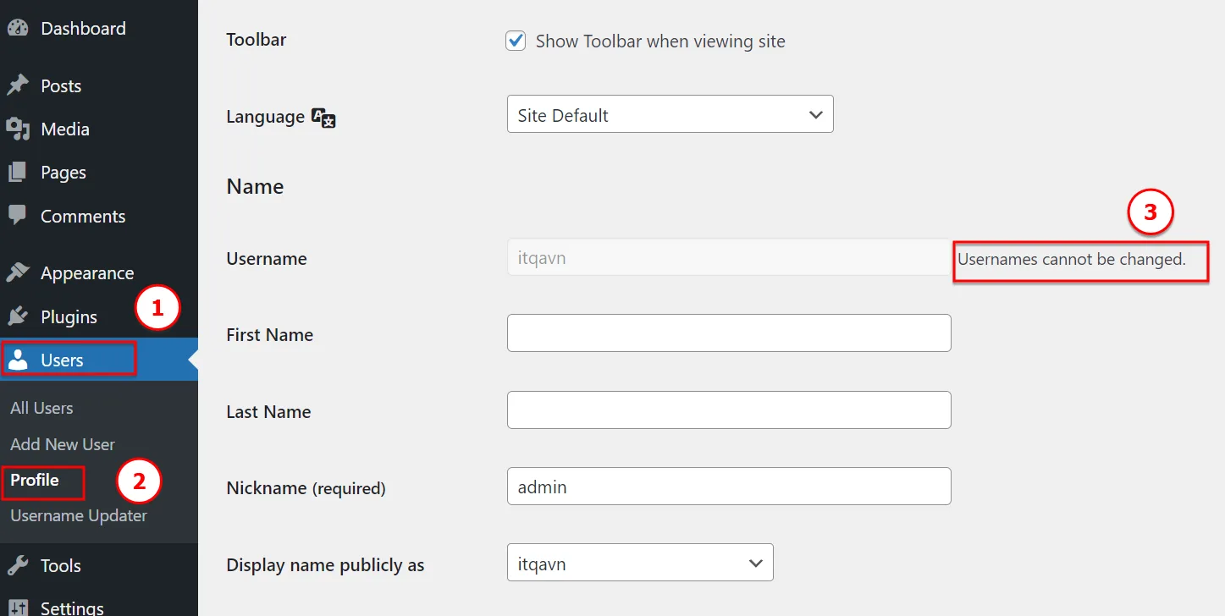Viewport: 1225px width, 616px height.
Task: Toggle Show Toolbar when viewing site checkbox
Action: click(x=516, y=41)
